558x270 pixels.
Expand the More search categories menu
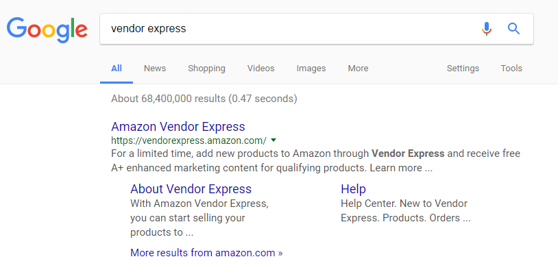pos(358,69)
